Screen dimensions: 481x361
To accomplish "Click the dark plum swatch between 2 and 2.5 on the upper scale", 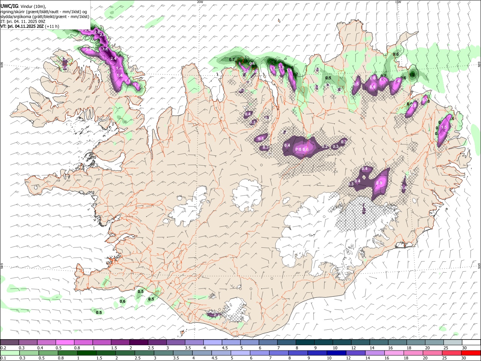I will tap(139, 343).
